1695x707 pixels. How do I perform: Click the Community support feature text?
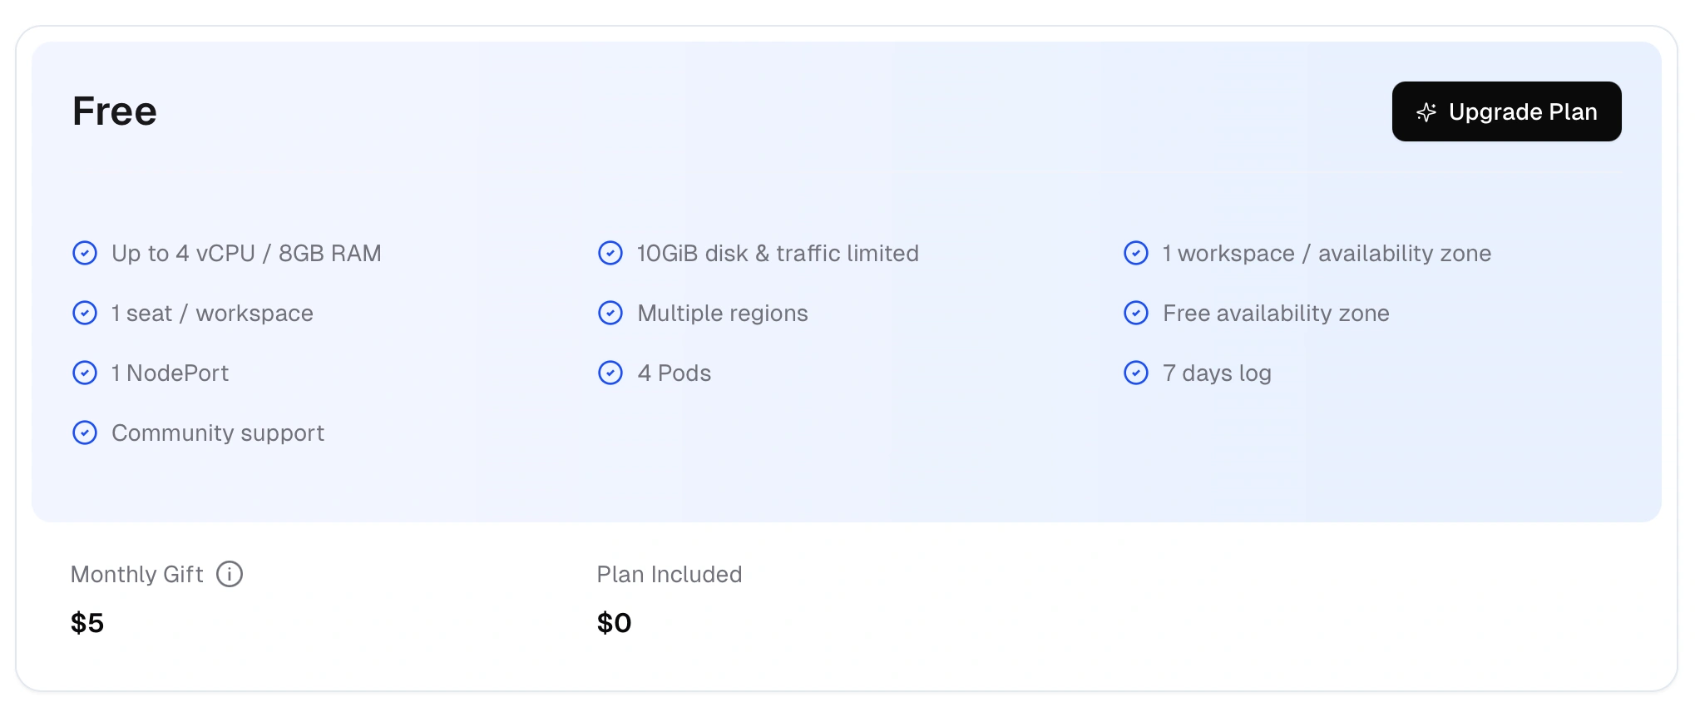217,433
